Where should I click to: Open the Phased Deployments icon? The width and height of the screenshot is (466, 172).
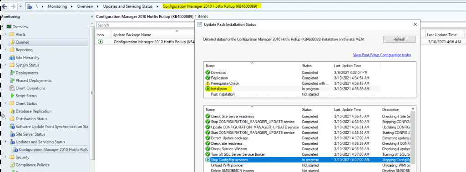click(12, 80)
